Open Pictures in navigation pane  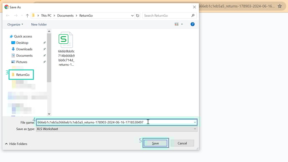pos(19,62)
